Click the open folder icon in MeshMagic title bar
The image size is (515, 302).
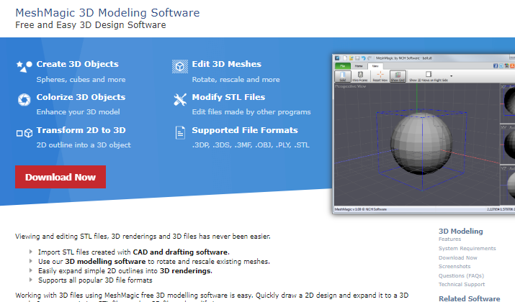(351, 58)
